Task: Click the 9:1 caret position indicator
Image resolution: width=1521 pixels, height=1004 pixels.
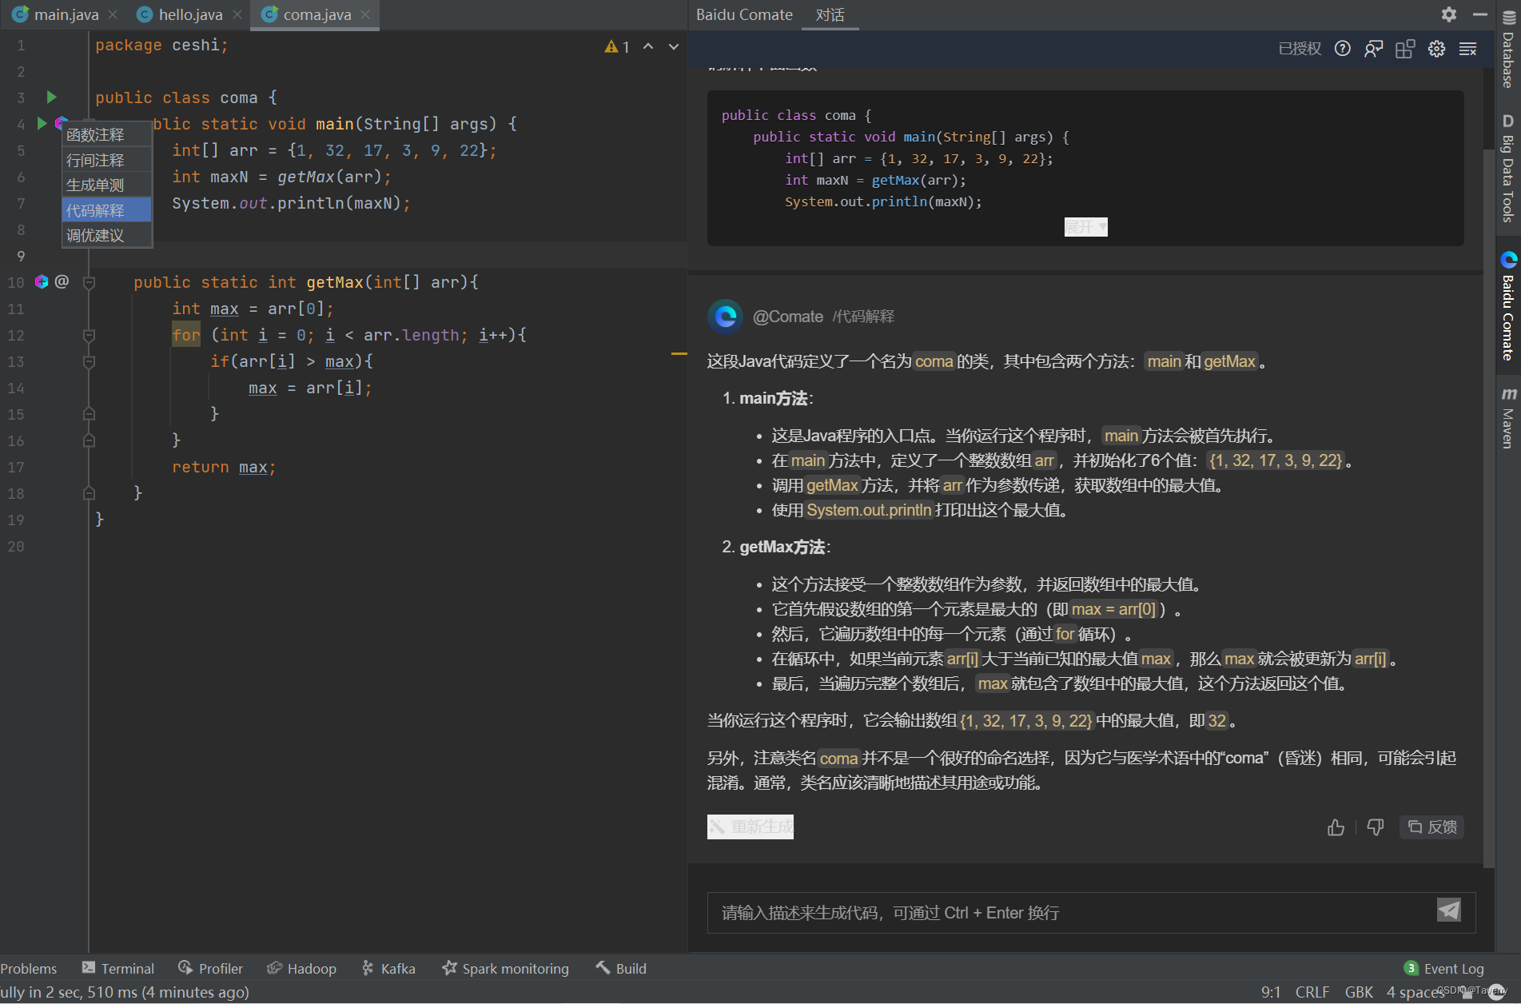Action: click(x=1271, y=992)
